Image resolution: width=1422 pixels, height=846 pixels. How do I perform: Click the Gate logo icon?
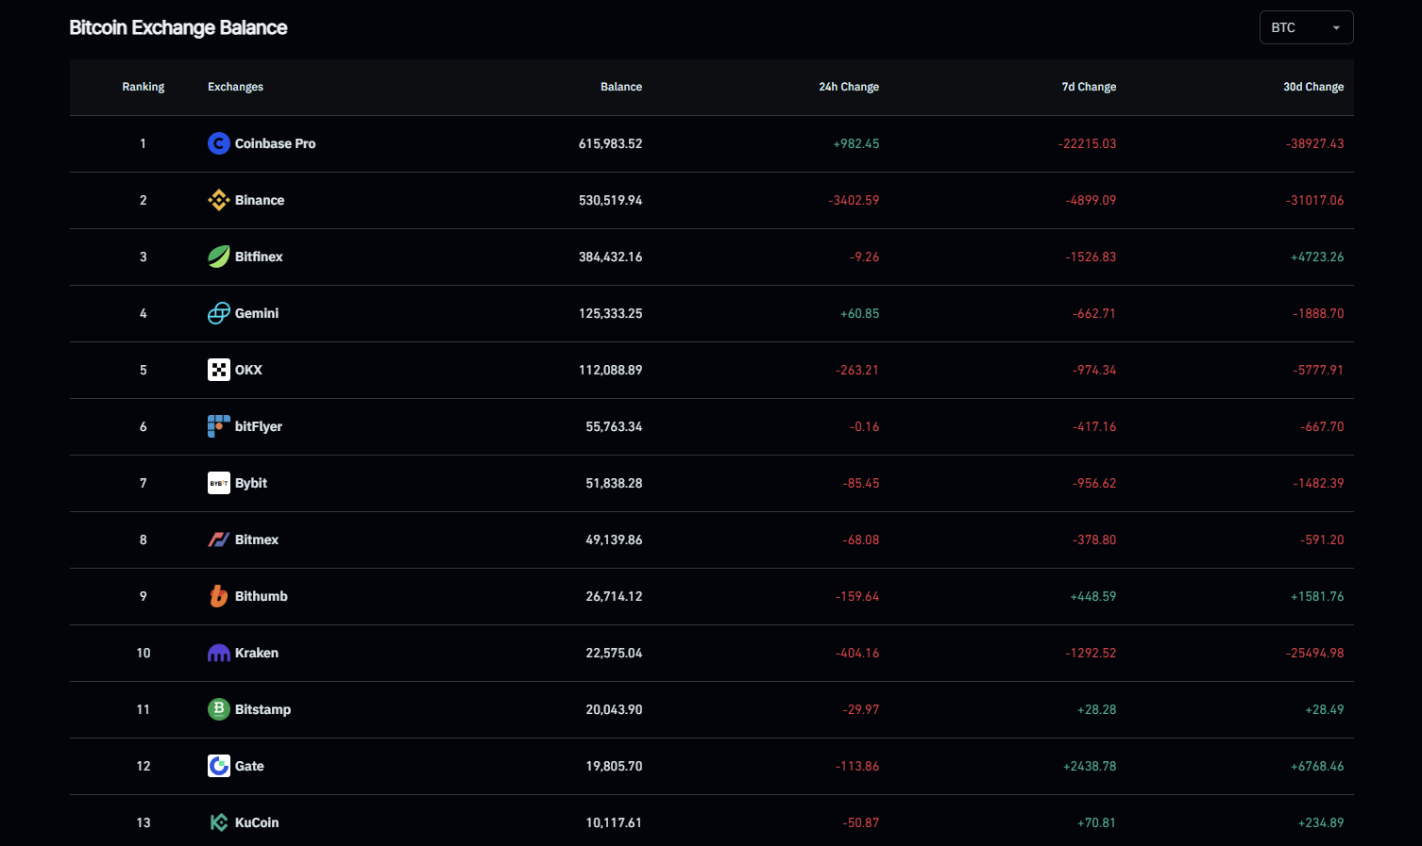tap(219, 766)
